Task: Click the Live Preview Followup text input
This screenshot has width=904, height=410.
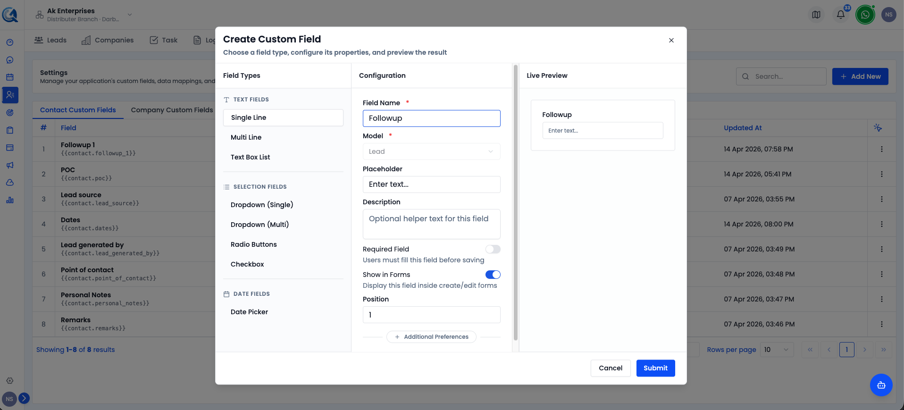Action: point(603,131)
